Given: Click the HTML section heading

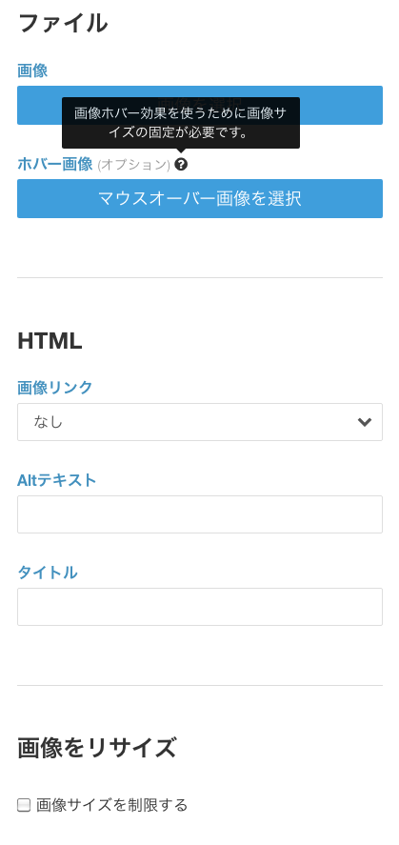Looking at the screenshot, I should [x=50, y=341].
